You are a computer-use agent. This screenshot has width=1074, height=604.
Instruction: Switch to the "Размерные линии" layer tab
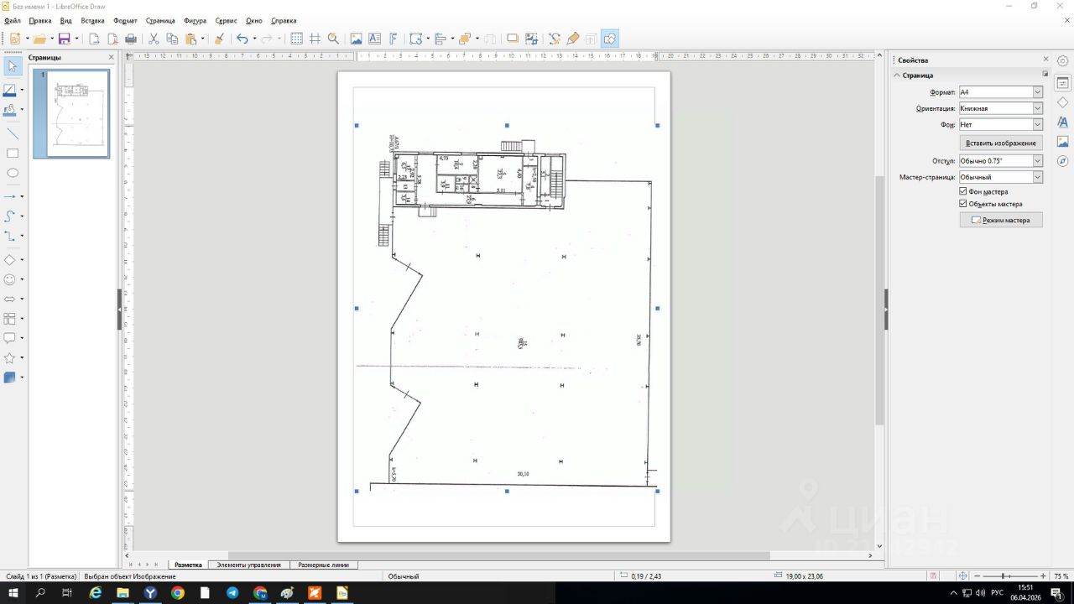tap(323, 565)
